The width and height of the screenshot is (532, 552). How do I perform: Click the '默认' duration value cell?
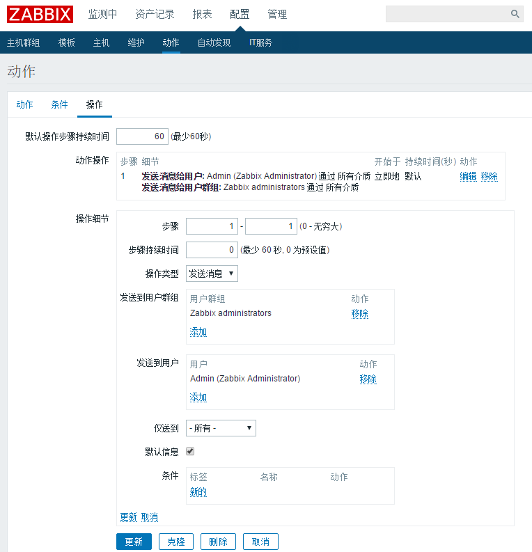[x=413, y=176]
